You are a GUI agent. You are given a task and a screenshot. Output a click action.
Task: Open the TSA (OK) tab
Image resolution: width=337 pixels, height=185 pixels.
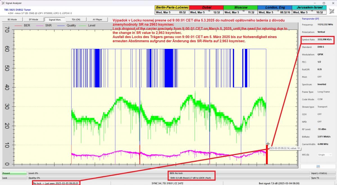point(76,20)
